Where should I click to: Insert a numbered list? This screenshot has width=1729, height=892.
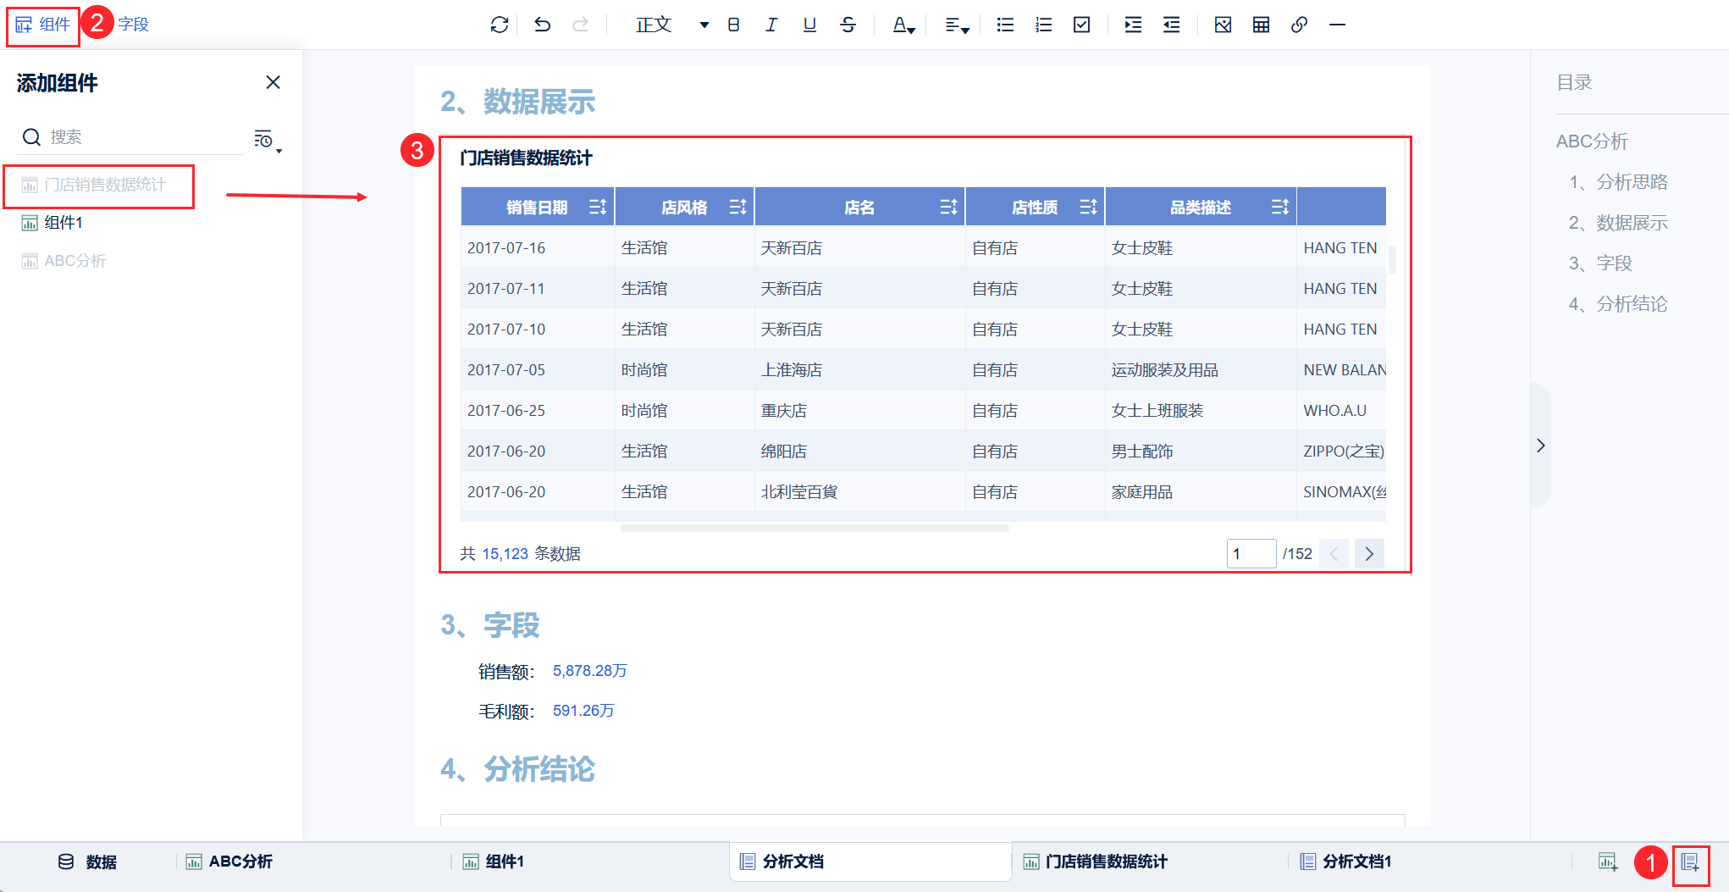click(1043, 25)
